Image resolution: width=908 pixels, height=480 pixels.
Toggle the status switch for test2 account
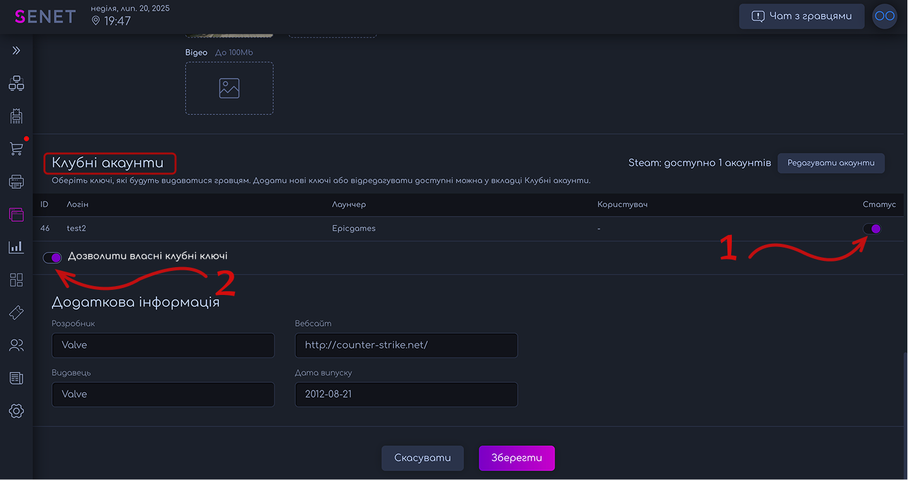point(873,229)
